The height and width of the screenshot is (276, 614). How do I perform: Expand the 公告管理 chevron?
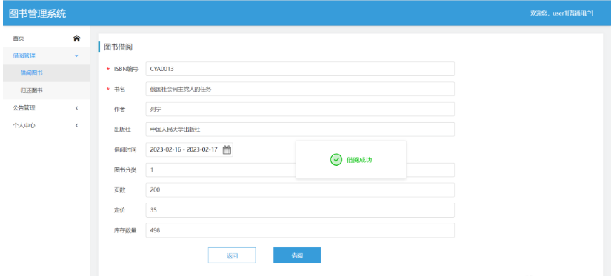pyautogui.click(x=77, y=108)
